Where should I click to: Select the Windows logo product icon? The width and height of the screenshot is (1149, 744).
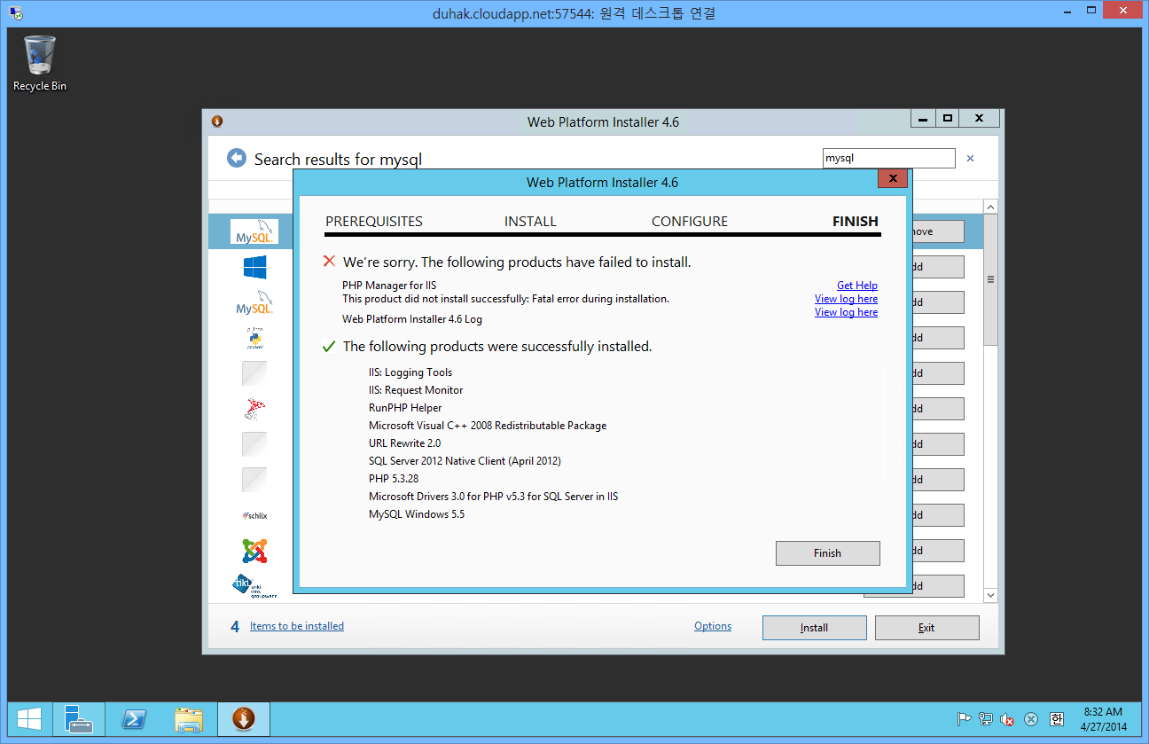254,267
